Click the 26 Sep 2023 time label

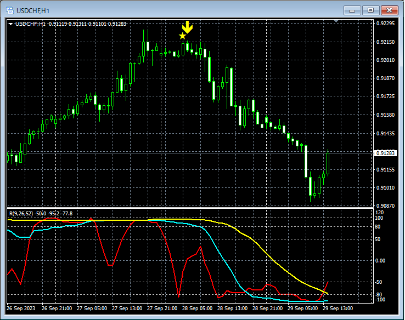point(21,308)
